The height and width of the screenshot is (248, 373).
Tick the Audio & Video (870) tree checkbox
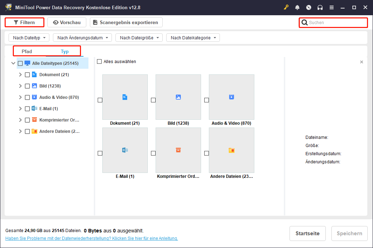tap(27, 97)
